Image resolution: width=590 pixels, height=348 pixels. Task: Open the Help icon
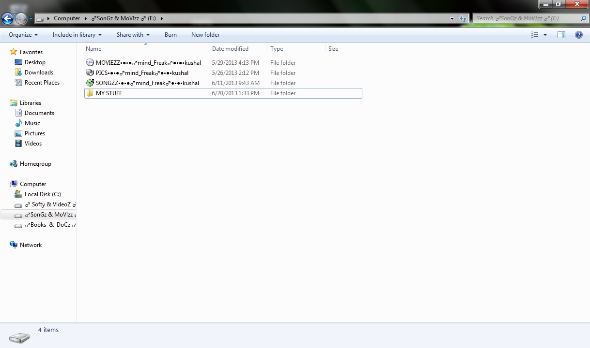click(x=578, y=35)
